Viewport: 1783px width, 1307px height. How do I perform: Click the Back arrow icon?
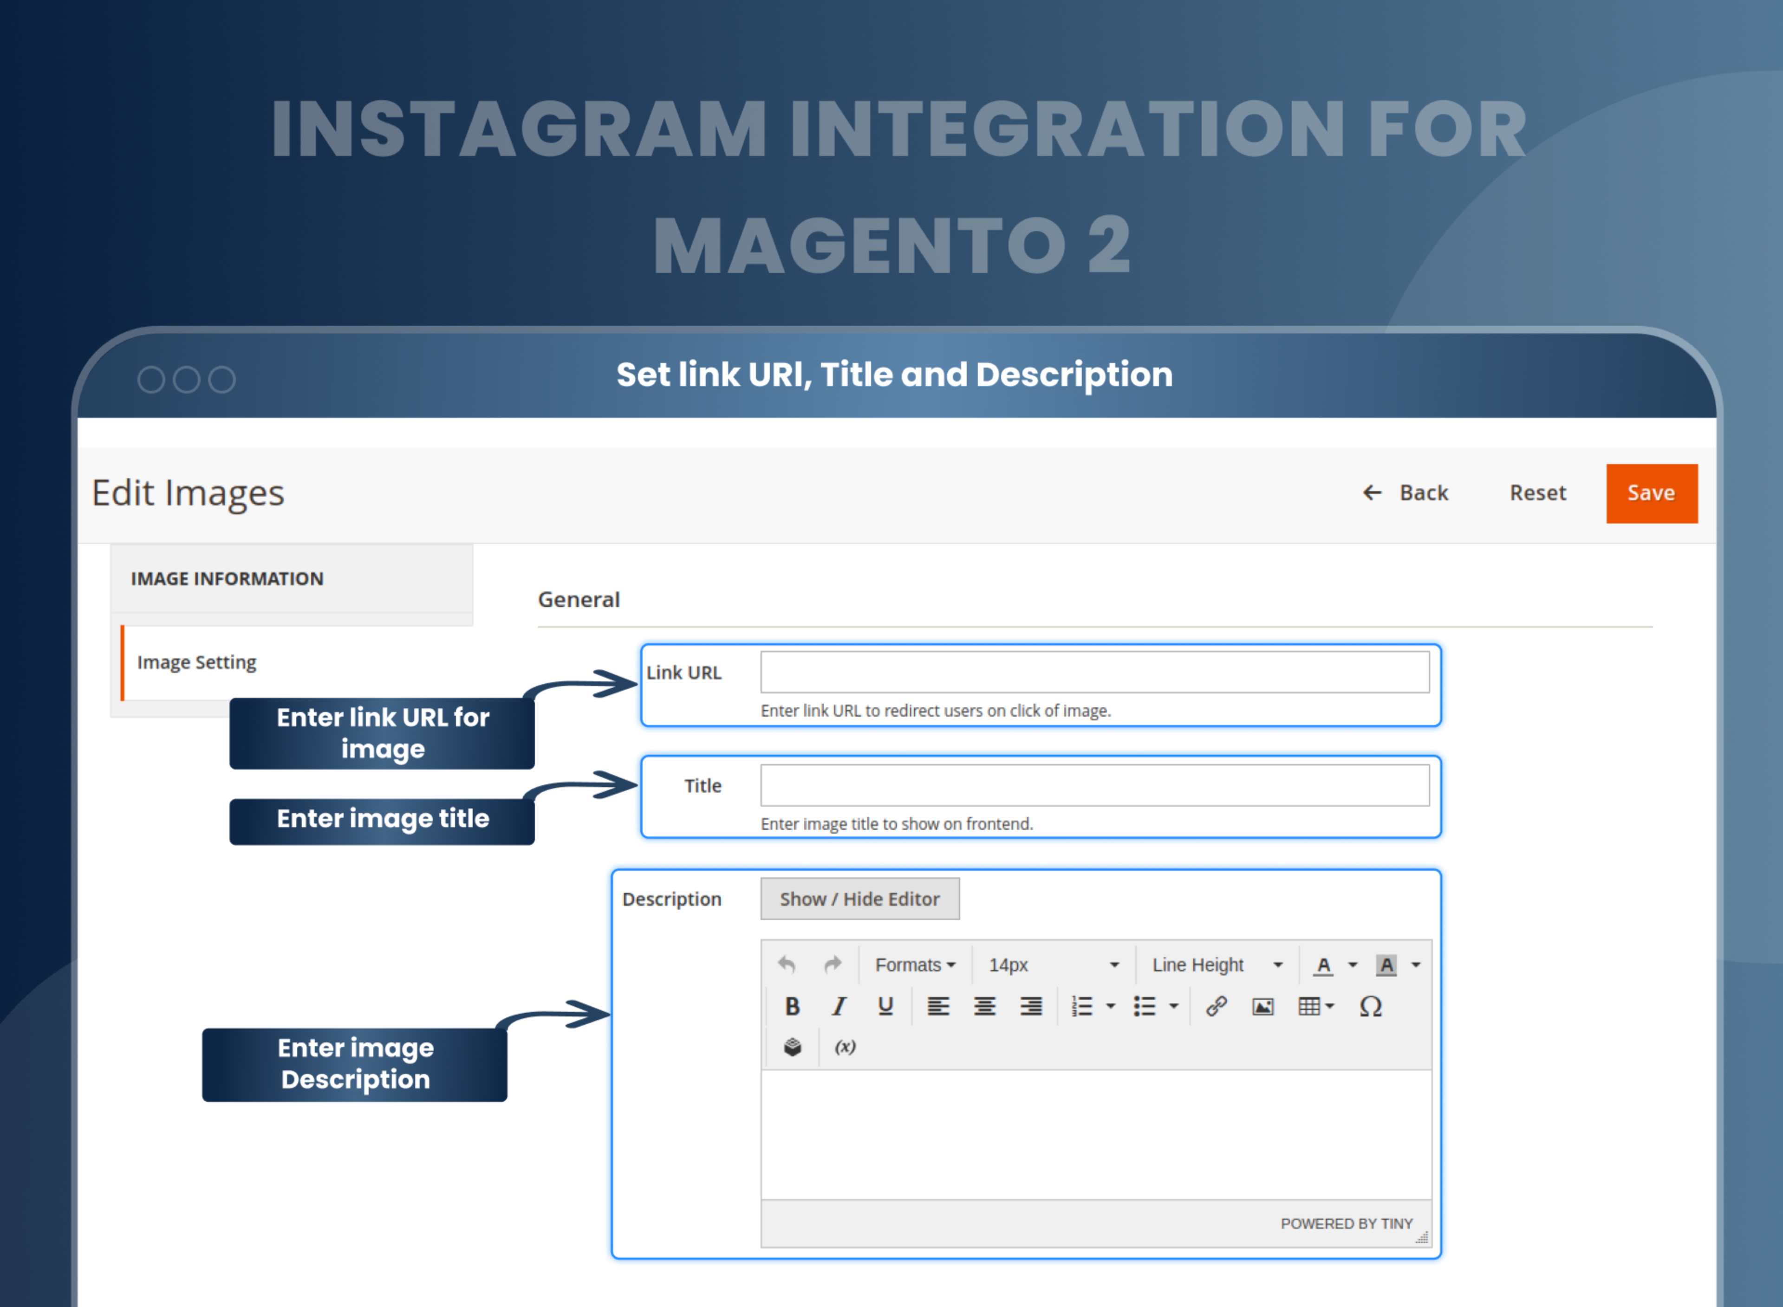(1372, 493)
